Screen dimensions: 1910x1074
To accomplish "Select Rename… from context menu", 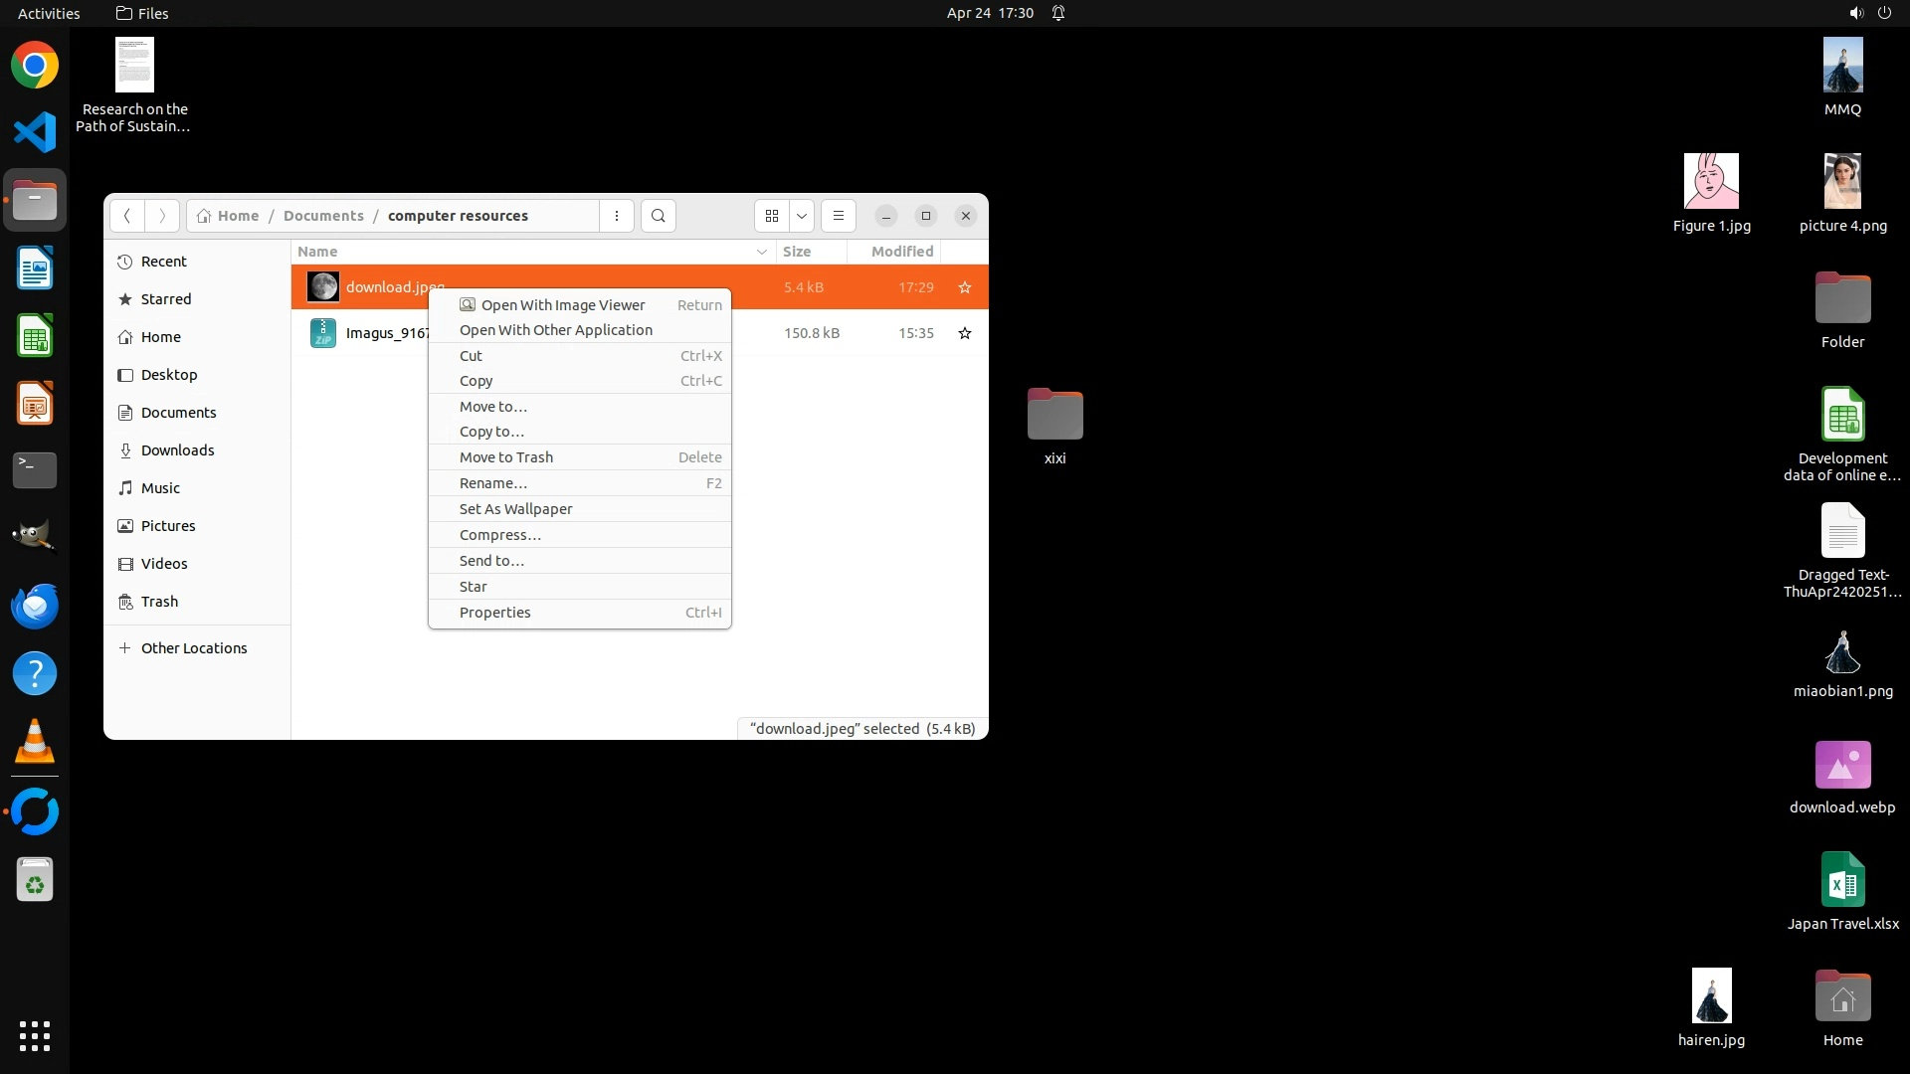I will click(493, 483).
